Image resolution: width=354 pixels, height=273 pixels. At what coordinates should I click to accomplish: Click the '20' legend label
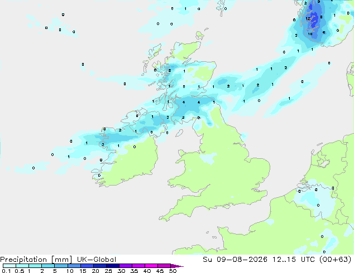95,271
